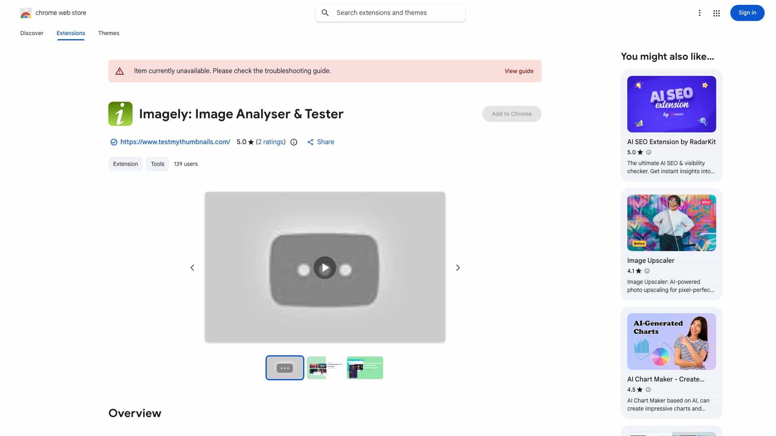Open the Image Upscaler promo image

pos(672,223)
